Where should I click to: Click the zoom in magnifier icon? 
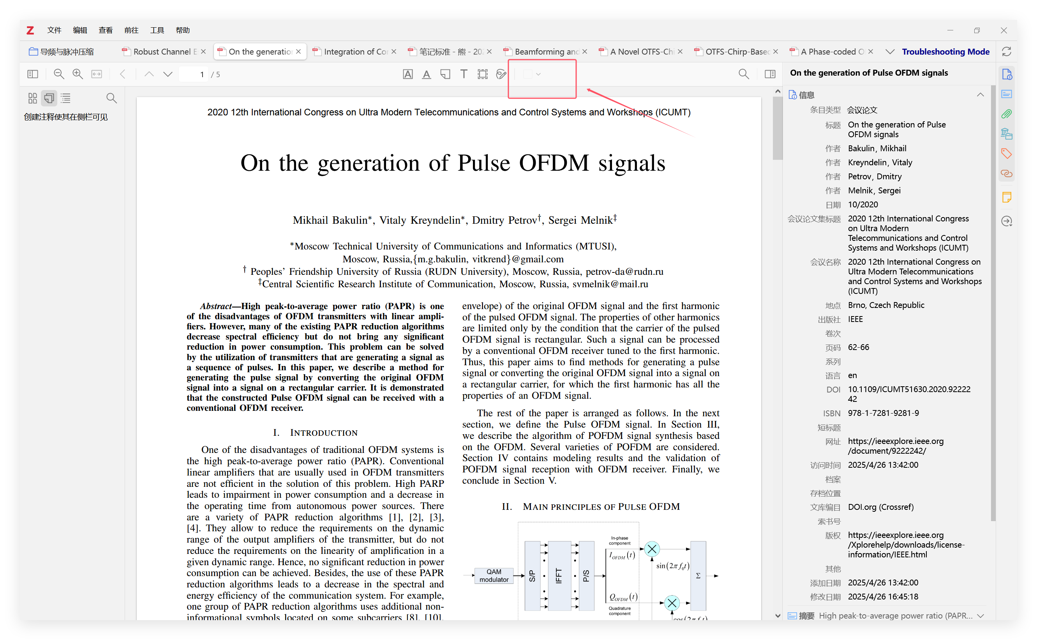click(x=78, y=74)
